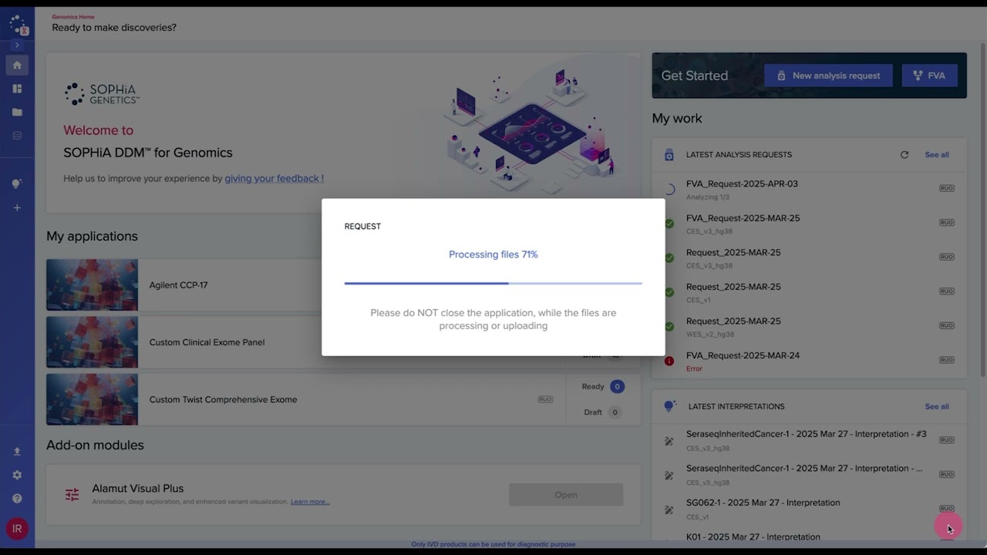Open the Agilent CCP-17 application thumbnail
This screenshot has width=987, height=555.
(x=92, y=285)
